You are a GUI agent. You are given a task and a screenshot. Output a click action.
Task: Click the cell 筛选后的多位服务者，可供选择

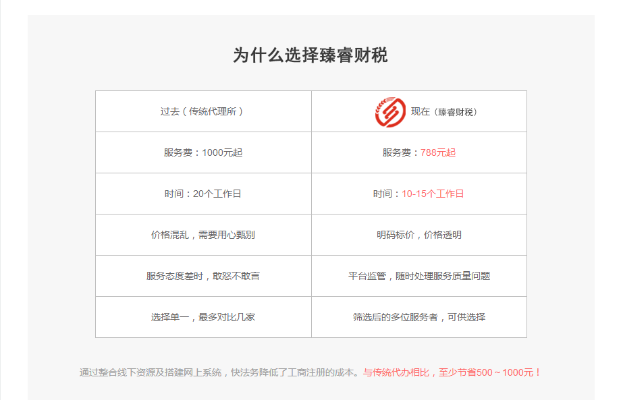[419, 317]
